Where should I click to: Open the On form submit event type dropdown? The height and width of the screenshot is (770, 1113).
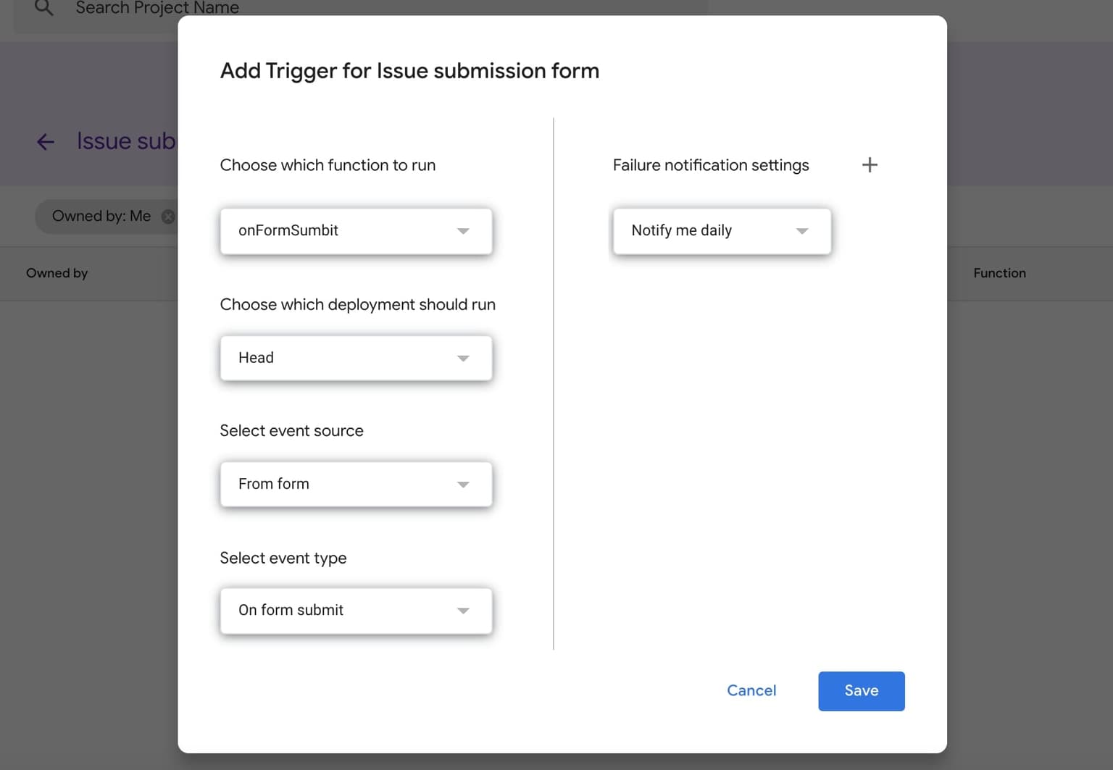point(356,611)
